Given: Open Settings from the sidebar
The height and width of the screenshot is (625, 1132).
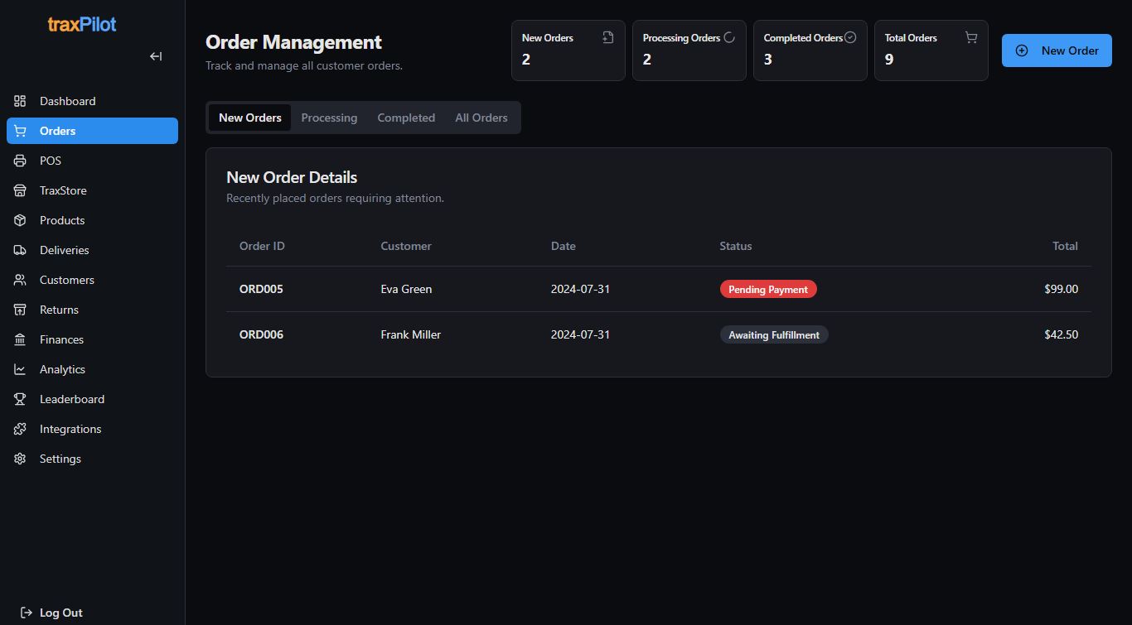Looking at the screenshot, I should coord(60,459).
